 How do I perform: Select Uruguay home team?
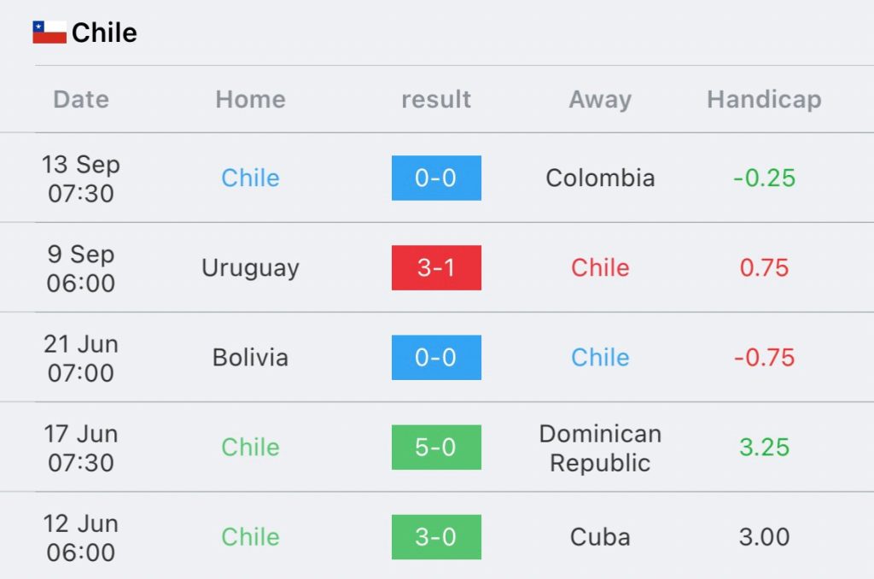click(x=250, y=268)
